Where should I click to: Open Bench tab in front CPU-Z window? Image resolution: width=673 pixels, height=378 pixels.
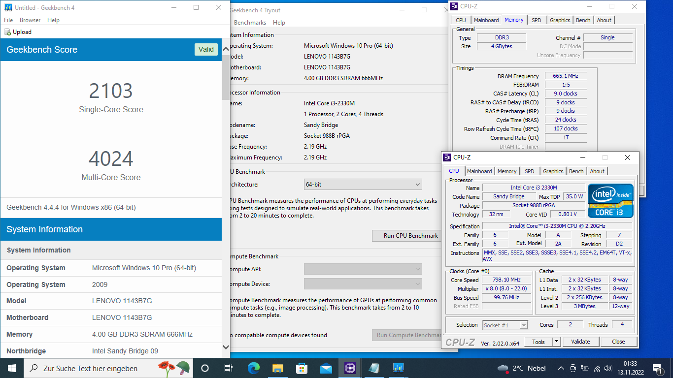(x=576, y=171)
